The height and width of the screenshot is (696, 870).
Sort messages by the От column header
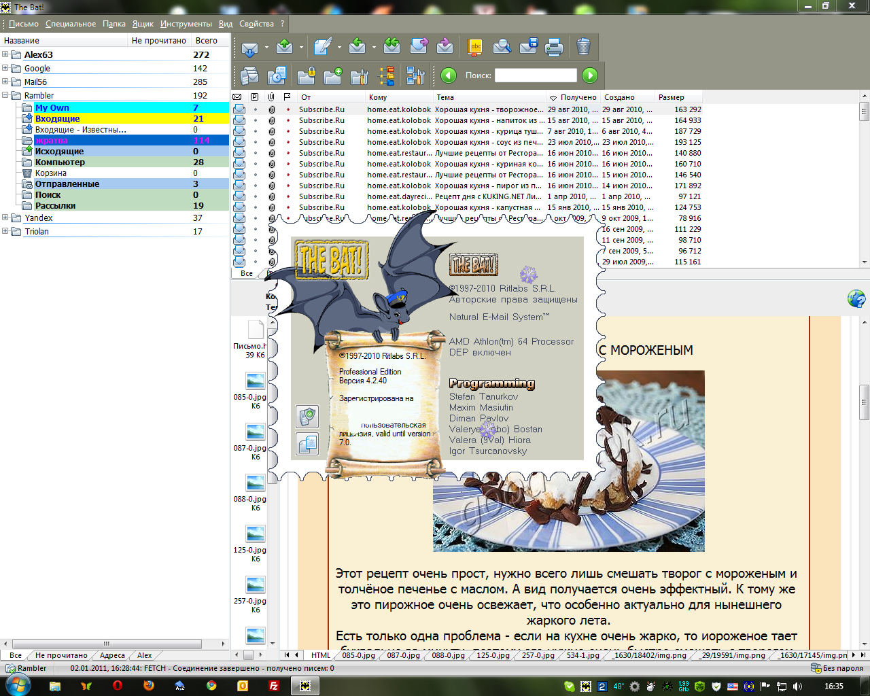coord(331,97)
